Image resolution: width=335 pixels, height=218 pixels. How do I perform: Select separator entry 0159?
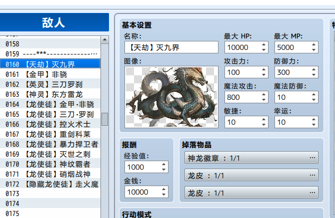point(50,54)
